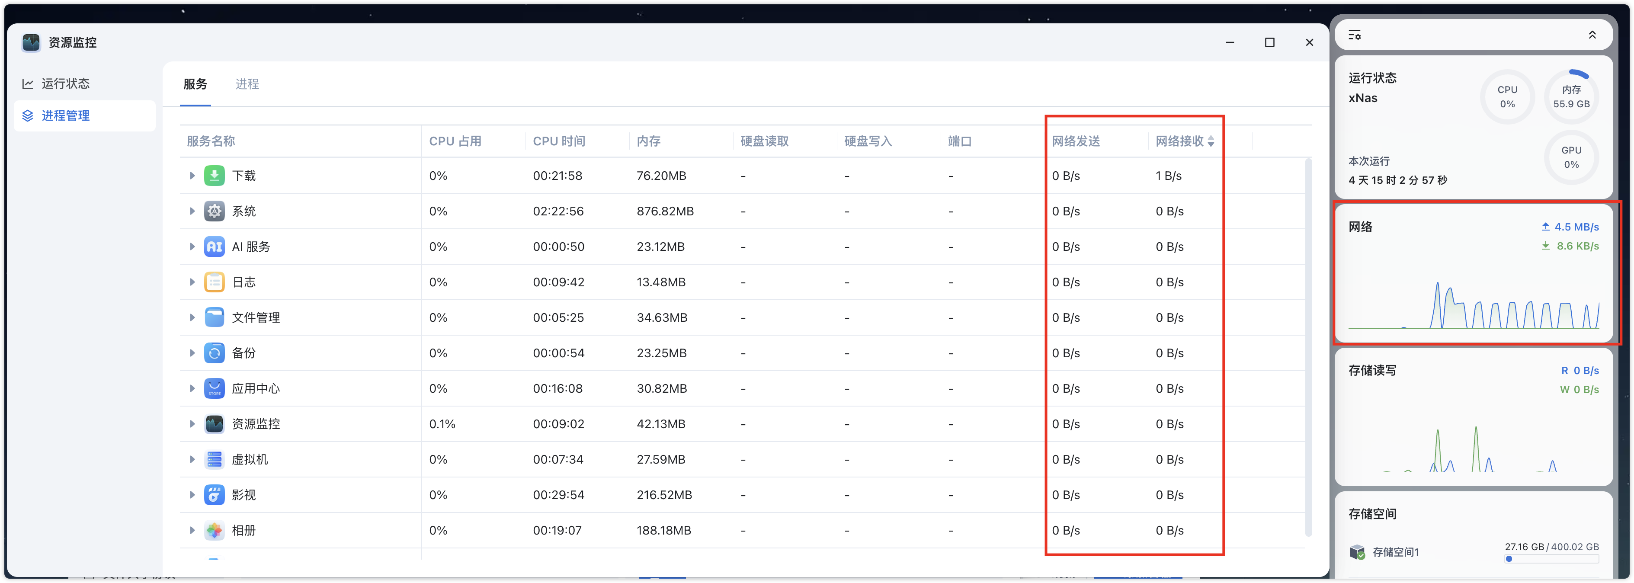The image size is (1634, 583).
Task: Sort by 服务名称 column header
Action: pyautogui.click(x=211, y=141)
